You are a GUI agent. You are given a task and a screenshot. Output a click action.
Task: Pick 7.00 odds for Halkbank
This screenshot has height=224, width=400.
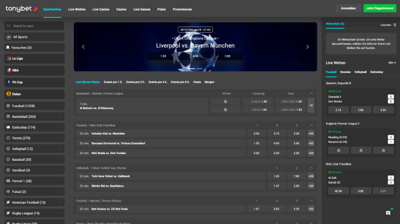pyautogui.click(x=296, y=176)
